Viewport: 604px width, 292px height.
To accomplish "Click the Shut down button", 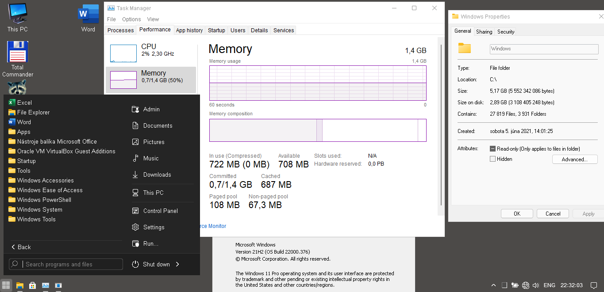I will (151, 264).
